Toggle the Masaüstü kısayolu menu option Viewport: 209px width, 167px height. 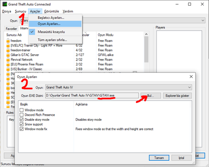tap(55, 32)
